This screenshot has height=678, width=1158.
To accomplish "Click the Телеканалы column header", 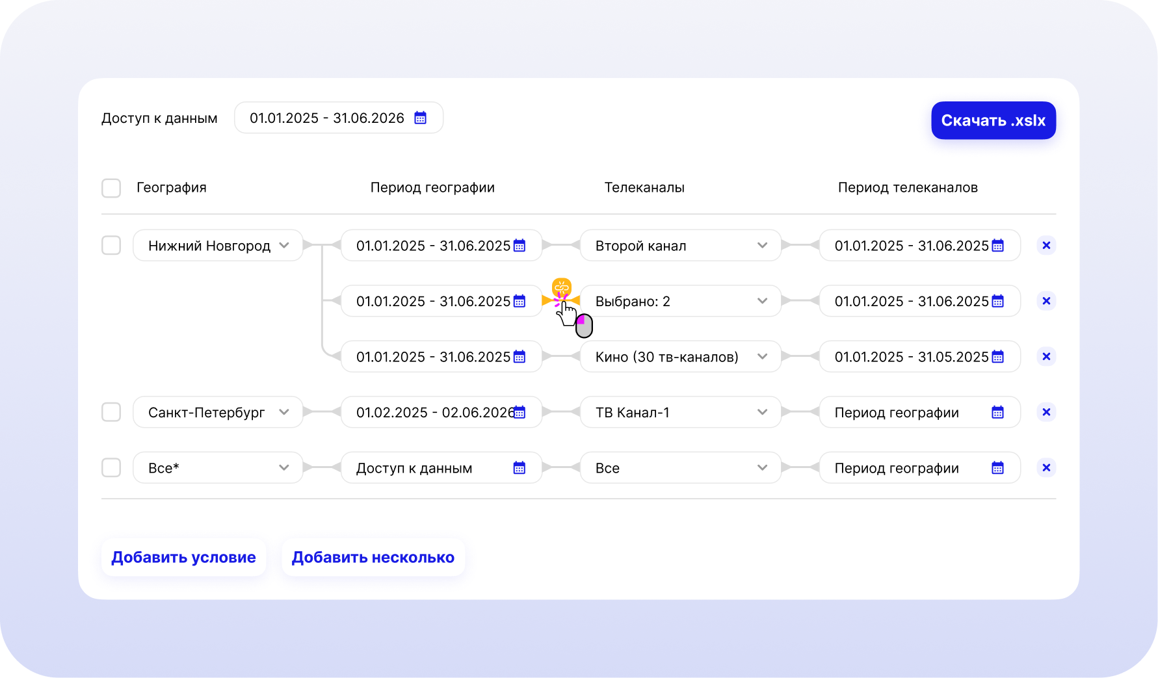I will [x=644, y=187].
